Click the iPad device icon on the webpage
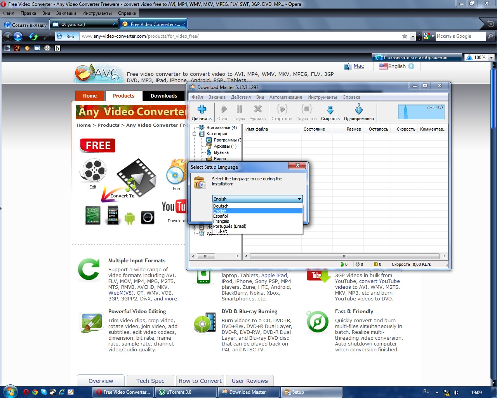 point(93,215)
